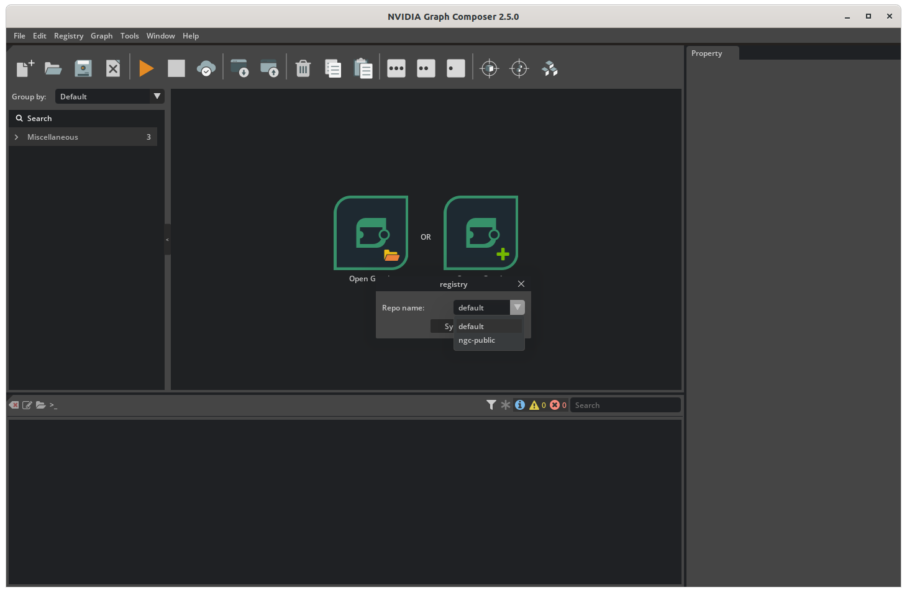Viewport: 907px width, 593px height.
Task: Create a new graph from toolbar
Action: (x=25, y=68)
